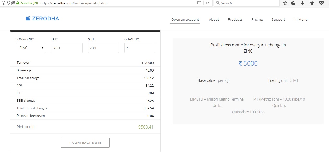The image size is (329, 157).
Task: Toggle the crossed-eye extension icon
Action: (13, 3)
